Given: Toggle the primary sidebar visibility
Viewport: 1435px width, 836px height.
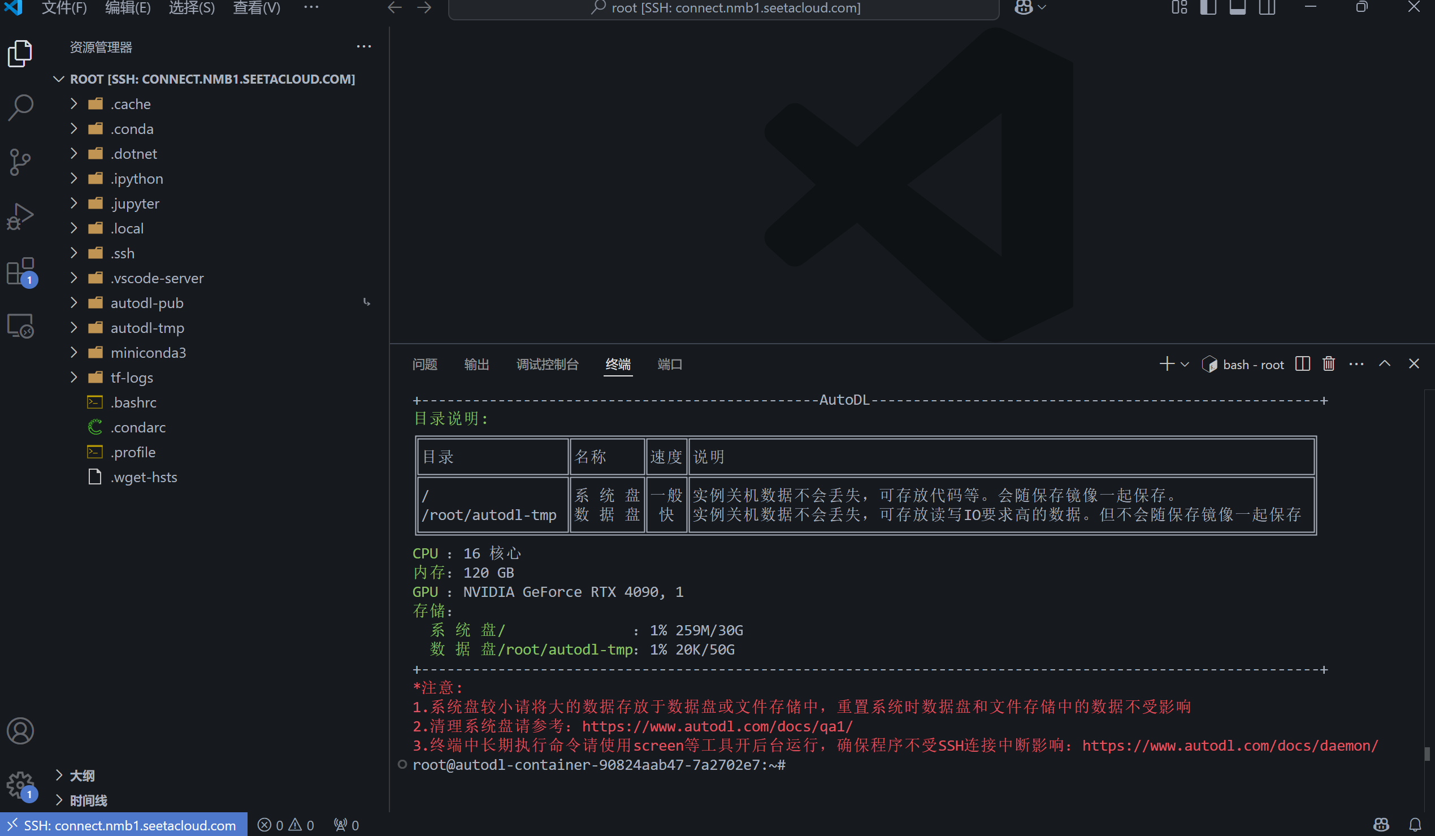Looking at the screenshot, I should tap(1208, 7).
